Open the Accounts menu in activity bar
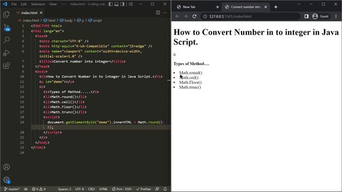This screenshot has height=192, width=342. (x=6, y=167)
